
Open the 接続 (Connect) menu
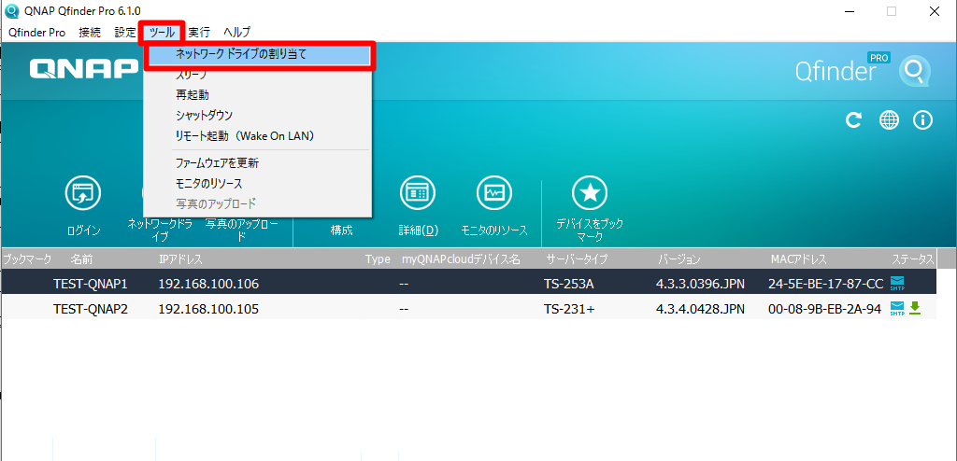click(90, 33)
